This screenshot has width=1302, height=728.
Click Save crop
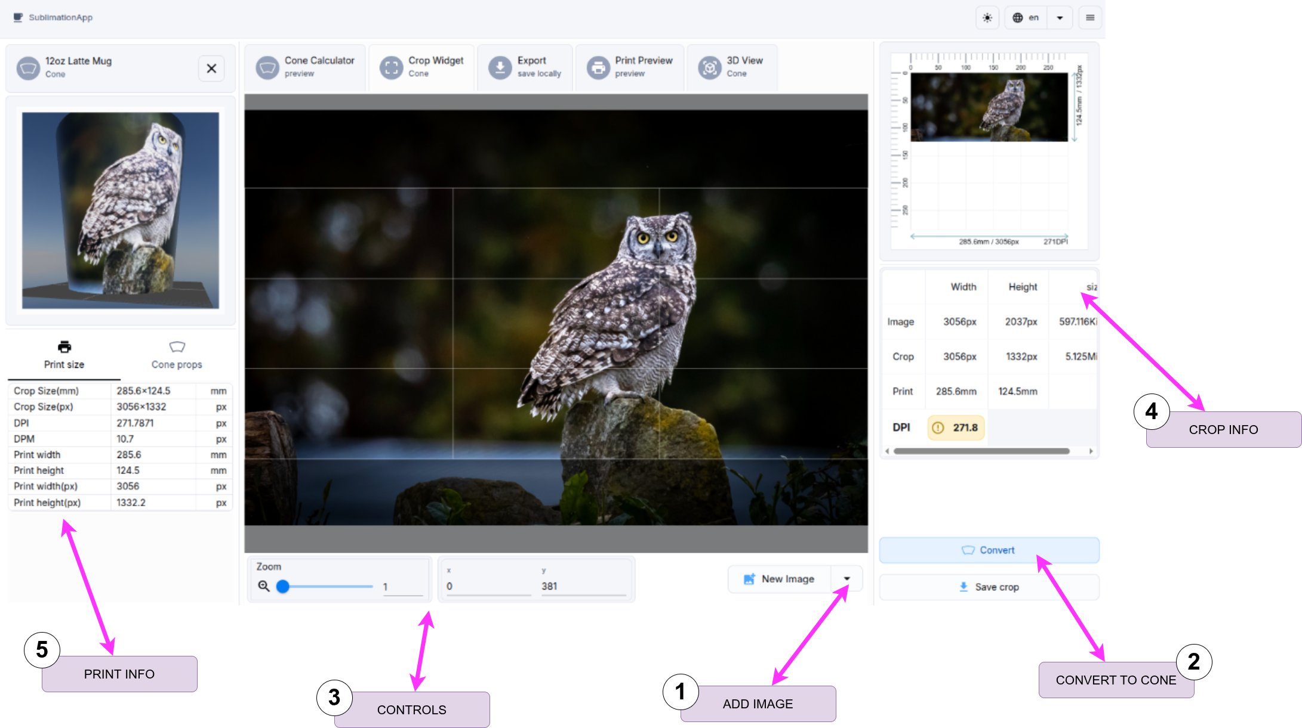point(989,587)
